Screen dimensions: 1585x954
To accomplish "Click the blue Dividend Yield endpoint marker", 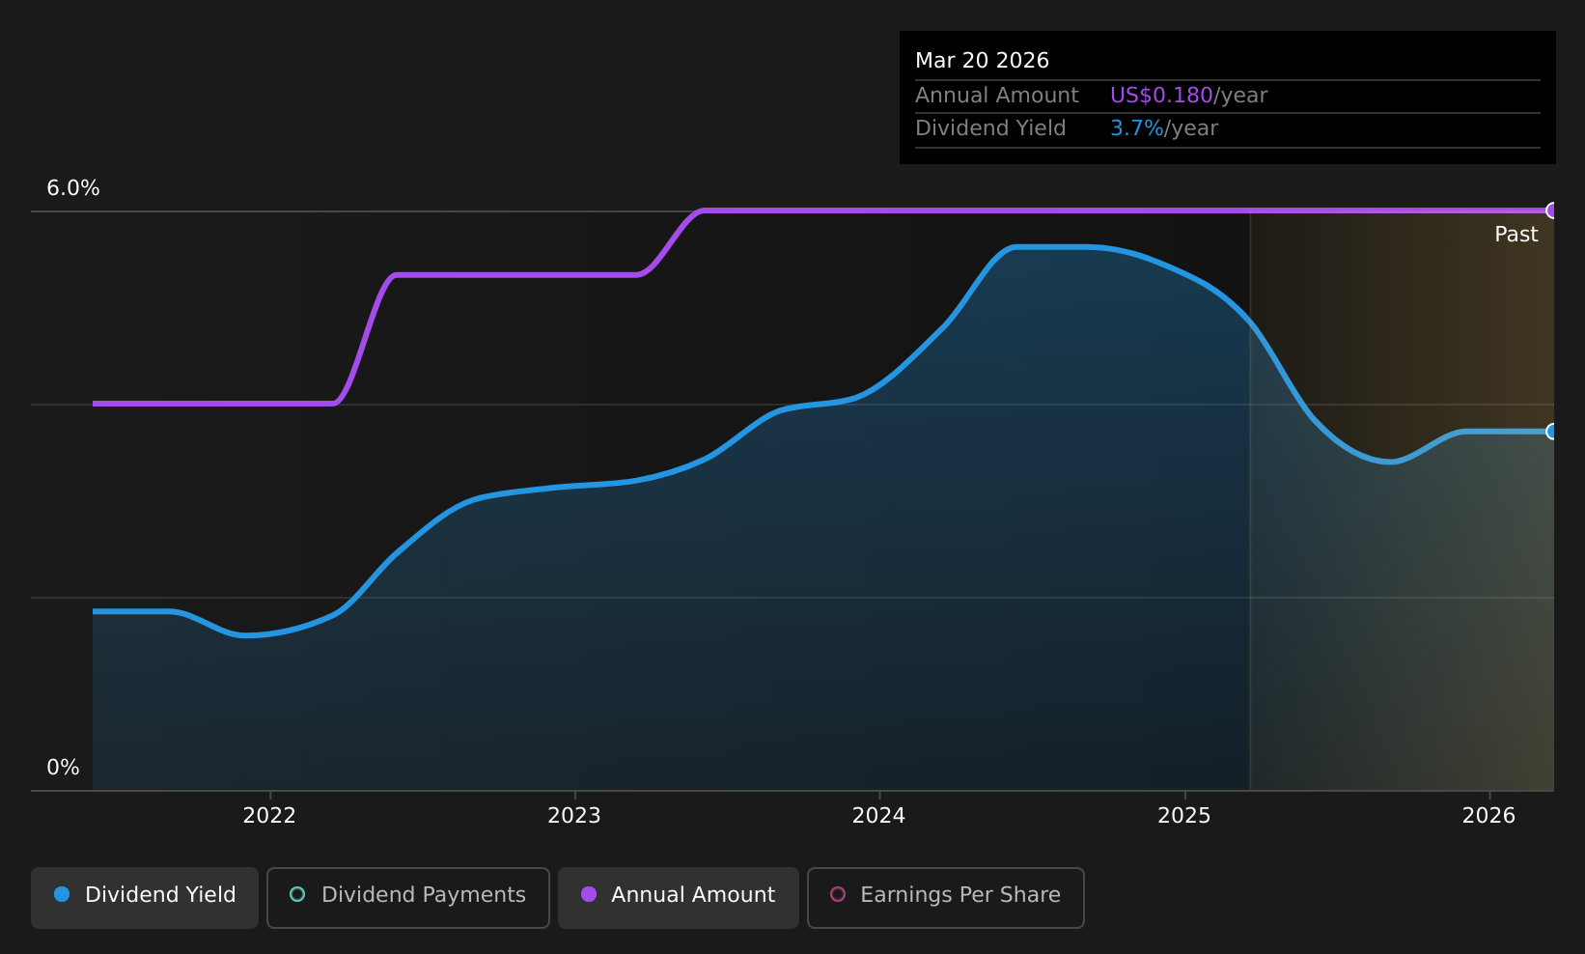I will coord(1552,432).
